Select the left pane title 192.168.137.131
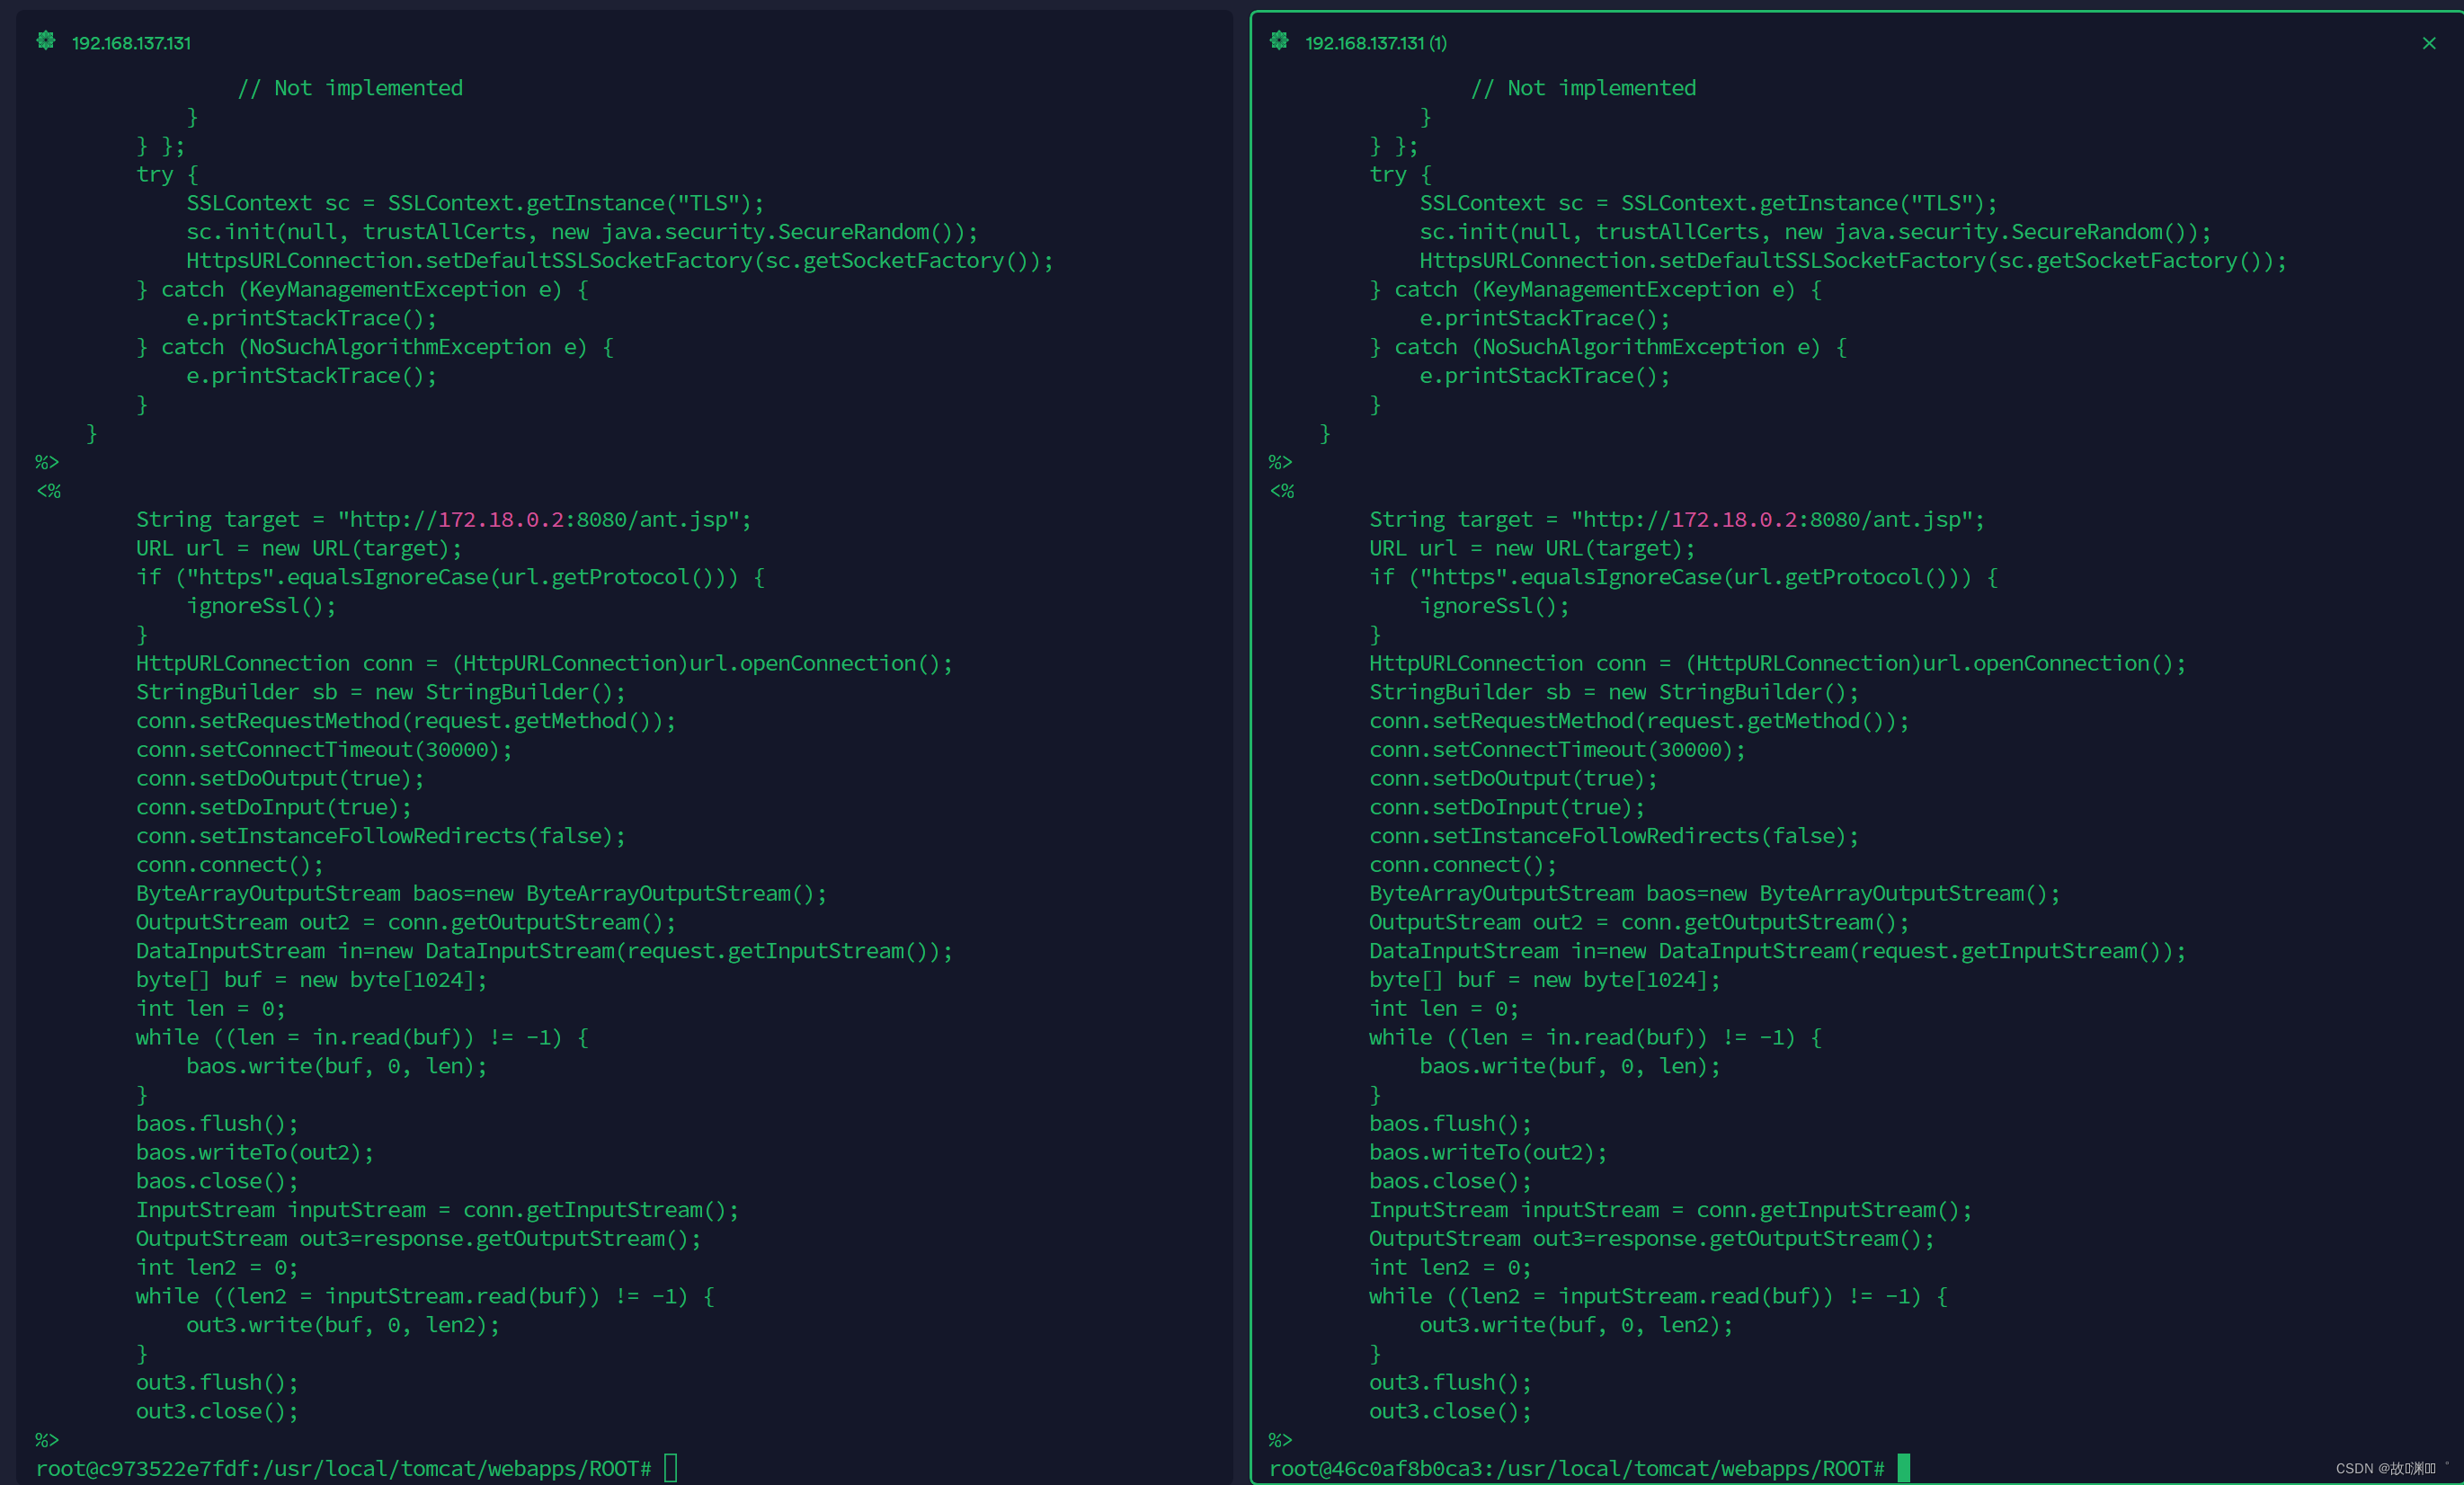 [x=131, y=43]
